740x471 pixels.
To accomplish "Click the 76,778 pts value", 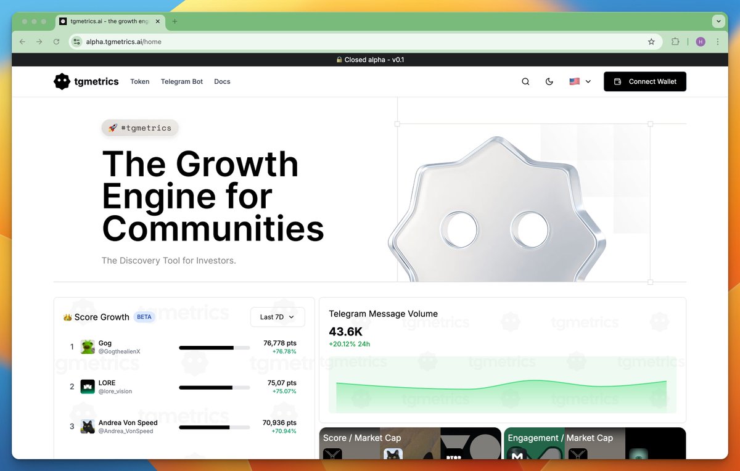I will point(280,343).
